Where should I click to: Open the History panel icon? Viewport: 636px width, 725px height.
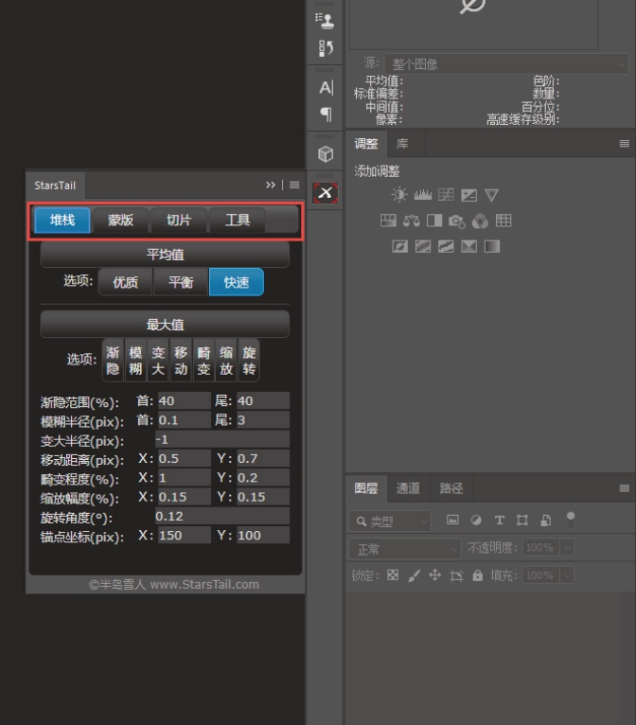click(x=326, y=48)
